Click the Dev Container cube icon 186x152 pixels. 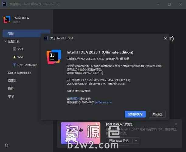click(14, 65)
